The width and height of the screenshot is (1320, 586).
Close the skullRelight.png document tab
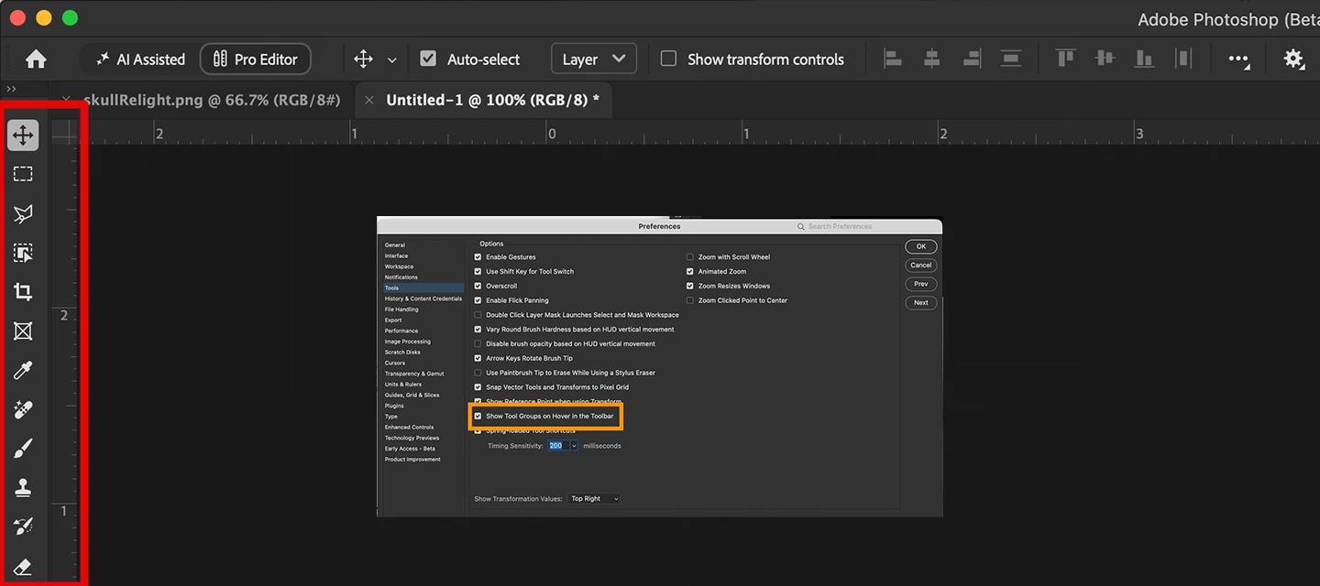(65, 100)
